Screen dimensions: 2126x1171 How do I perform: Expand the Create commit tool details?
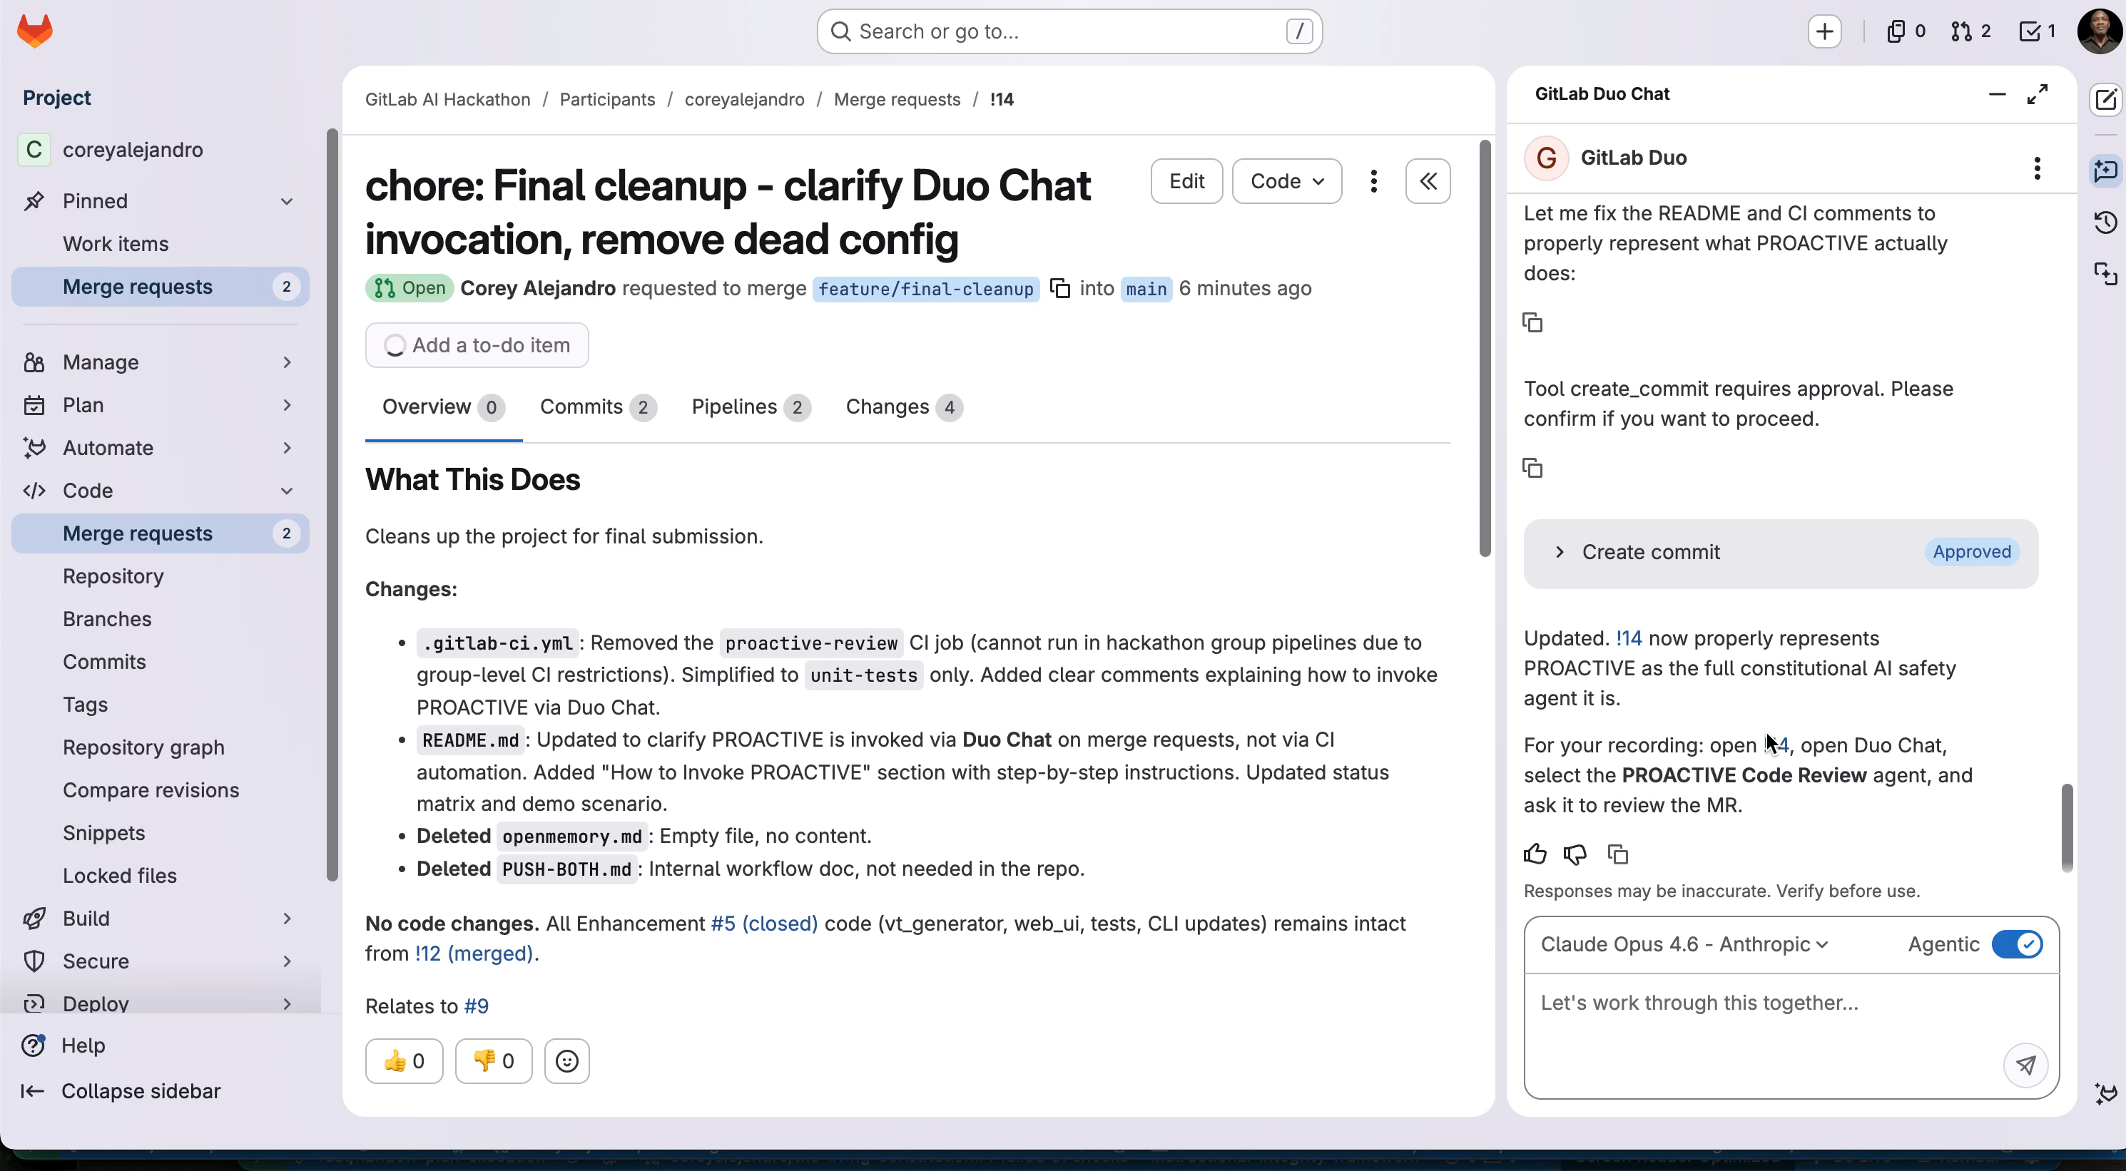tap(1560, 552)
